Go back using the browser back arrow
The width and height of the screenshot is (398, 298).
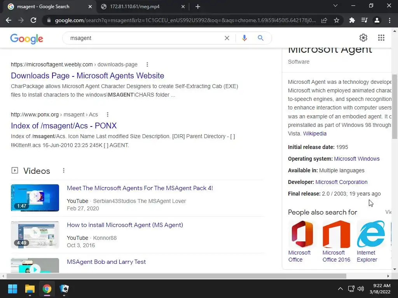[9, 20]
